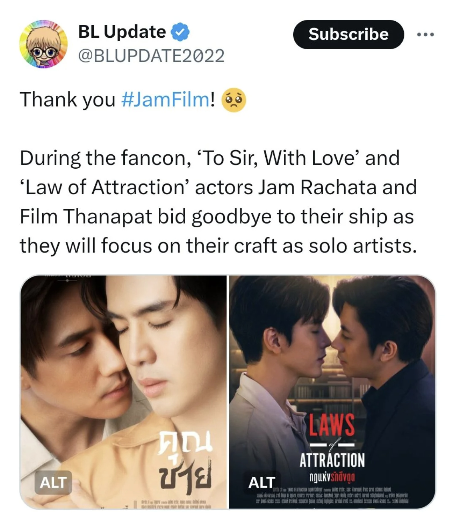Open the #JamFilm hashtag
This screenshot has height=519, width=453.
click(166, 100)
